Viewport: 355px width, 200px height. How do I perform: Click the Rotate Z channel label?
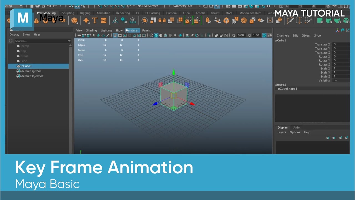(x=324, y=64)
